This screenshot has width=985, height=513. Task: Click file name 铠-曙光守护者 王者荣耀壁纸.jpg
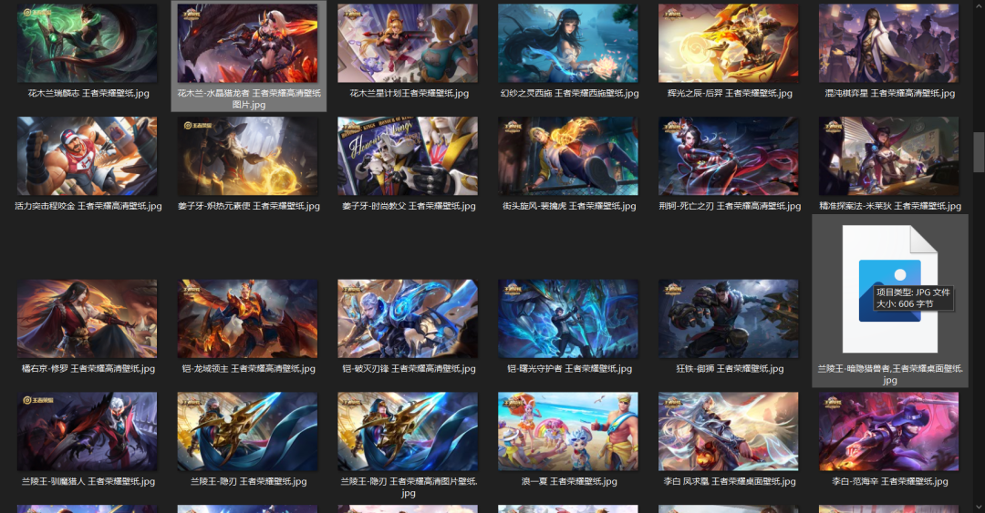coord(569,369)
